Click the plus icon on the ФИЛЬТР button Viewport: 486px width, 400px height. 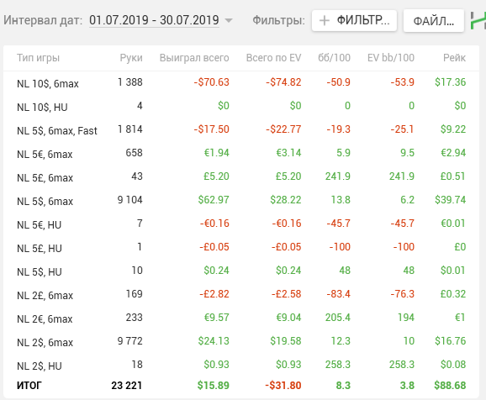pyautogui.click(x=325, y=21)
